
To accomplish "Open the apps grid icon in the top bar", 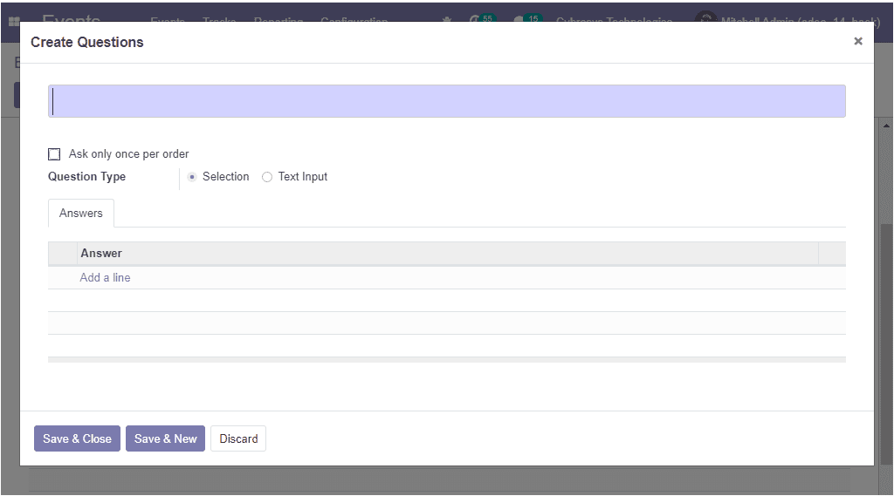I will 14,22.
